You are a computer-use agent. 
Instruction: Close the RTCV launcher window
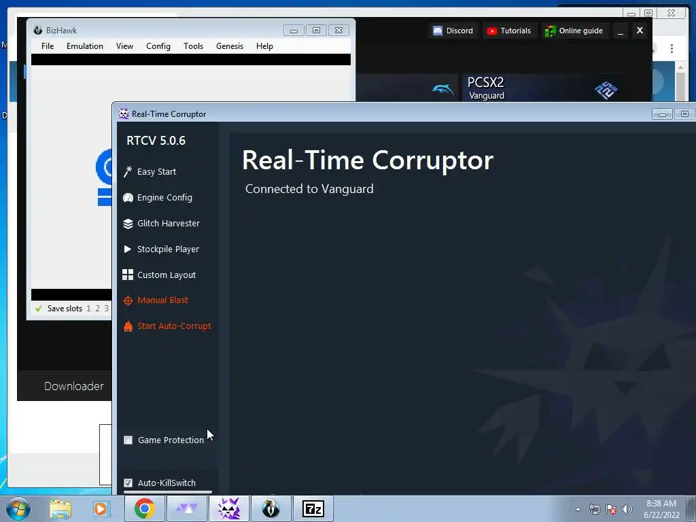[x=640, y=30]
